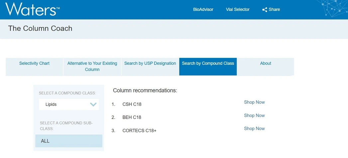Click Shop Now for CORTECS C18+
Image resolution: width=348 pixels, height=158 pixels.
click(254, 129)
